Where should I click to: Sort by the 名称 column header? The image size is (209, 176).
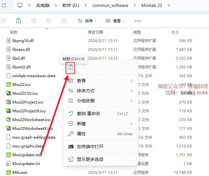[x=14, y=32]
